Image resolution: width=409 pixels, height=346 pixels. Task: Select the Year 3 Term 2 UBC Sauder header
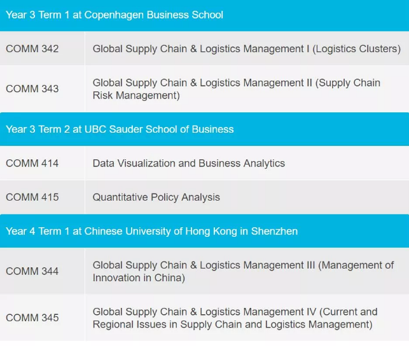[x=120, y=129]
